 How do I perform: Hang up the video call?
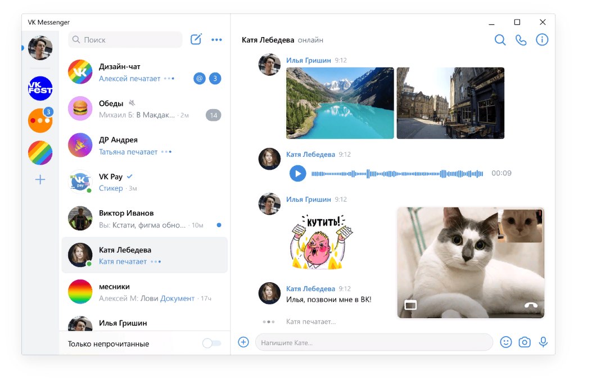[x=531, y=305]
